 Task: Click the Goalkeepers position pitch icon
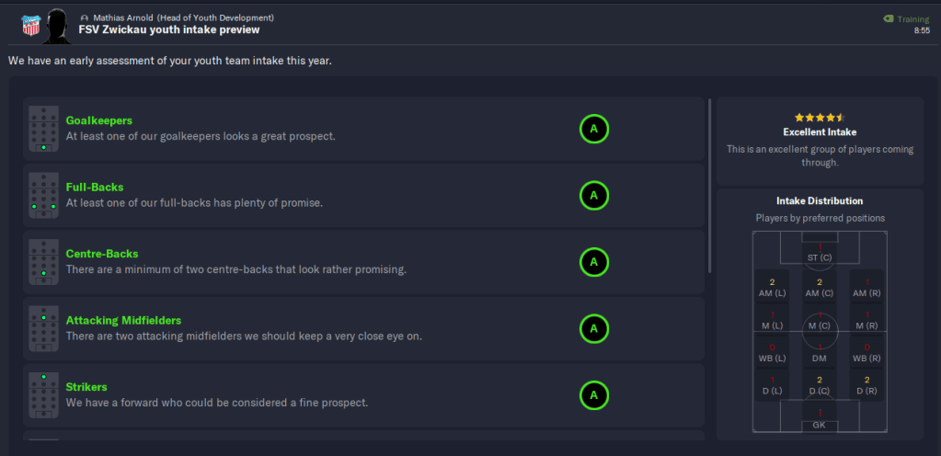[43, 129]
